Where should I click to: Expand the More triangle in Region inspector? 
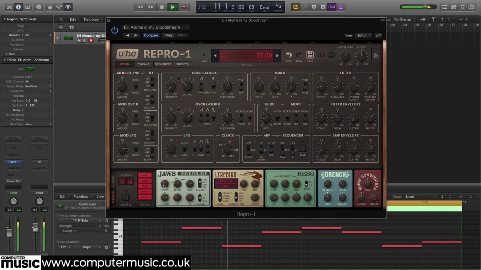[x=6, y=54]
